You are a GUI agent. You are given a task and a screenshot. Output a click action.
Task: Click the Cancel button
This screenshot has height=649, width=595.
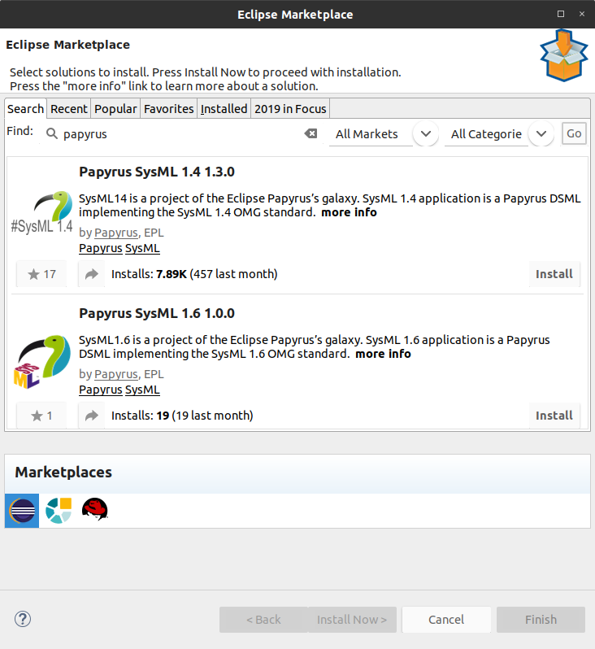[x=446, y=620]
